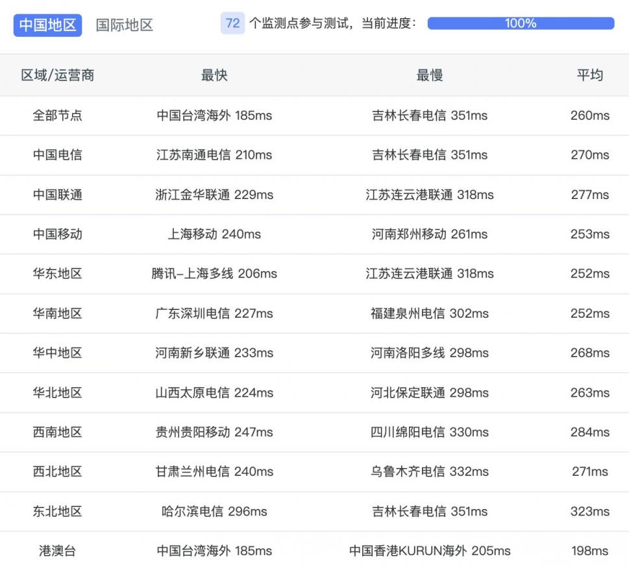Click 河北保定联通 298ms slowest entry
The width and height of the screenshot is (629, 566).
tap(429, 392)
